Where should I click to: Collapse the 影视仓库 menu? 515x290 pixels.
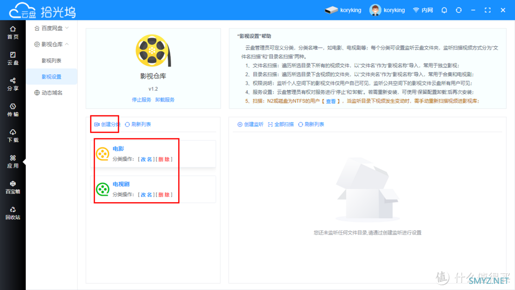tap(51, 44)
